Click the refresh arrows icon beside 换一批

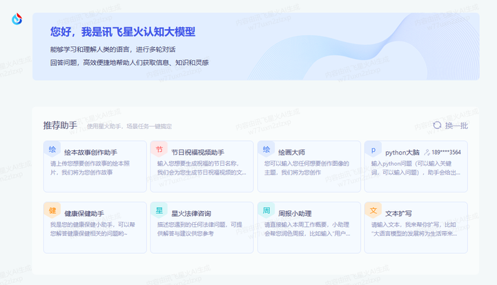click(x=437, y=126)
